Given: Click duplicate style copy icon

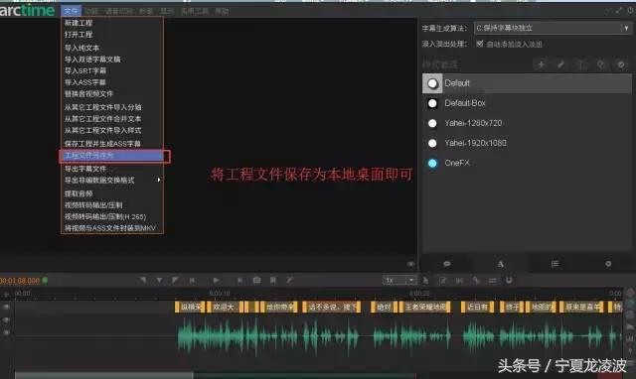Looking at the screenshot, I should 601,64.
